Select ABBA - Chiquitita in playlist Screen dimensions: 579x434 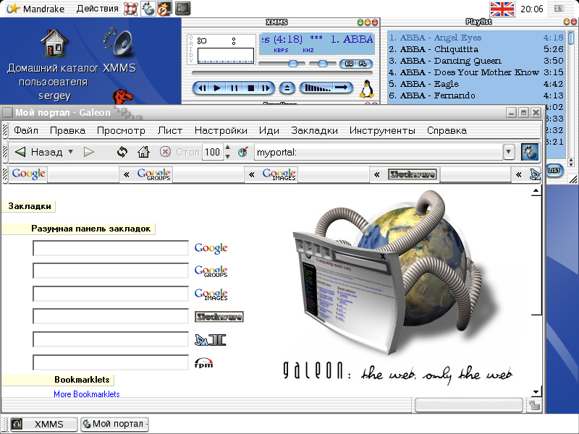(x=476, y=49)
